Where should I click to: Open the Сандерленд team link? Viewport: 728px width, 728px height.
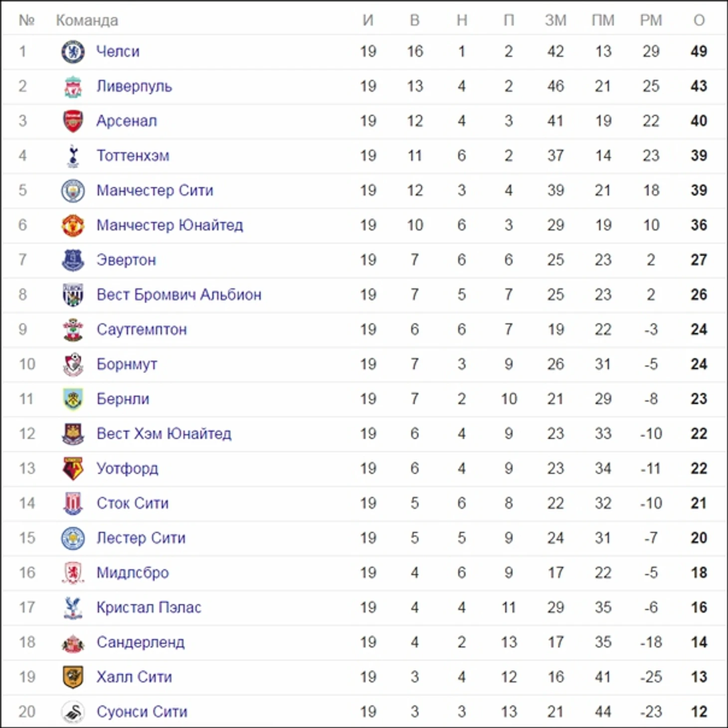141,642
